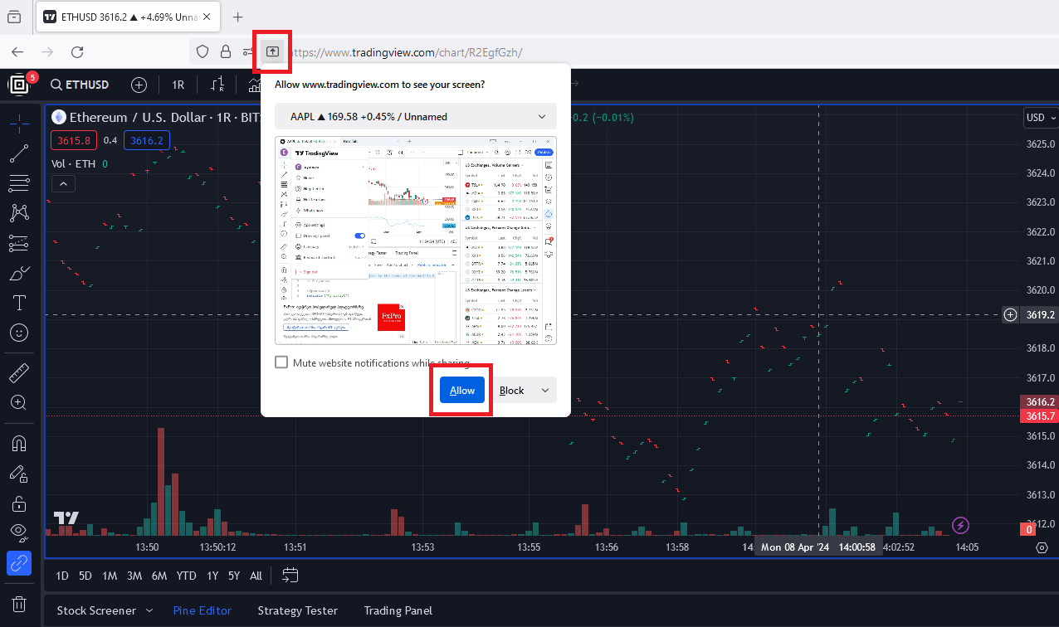Screen dimensions: 1059x627
Task: Click the screen-sharing indicator in address bar
Action: coord(271,51)
